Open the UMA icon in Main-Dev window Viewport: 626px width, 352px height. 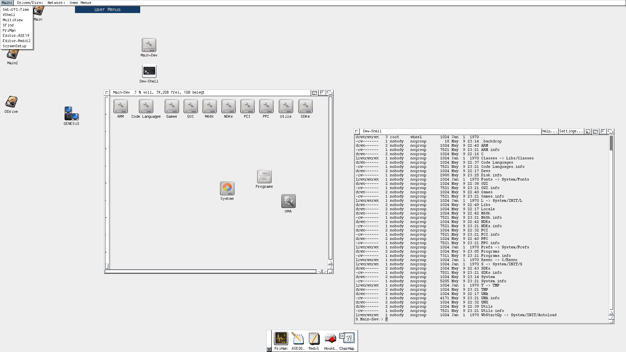pyautogui.click(x=288, y=201)
